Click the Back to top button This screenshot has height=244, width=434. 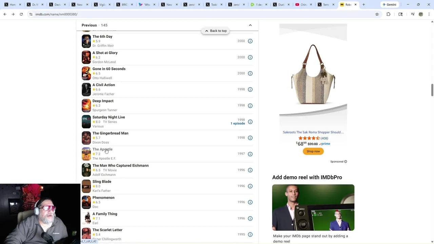[x=216, y=31]
